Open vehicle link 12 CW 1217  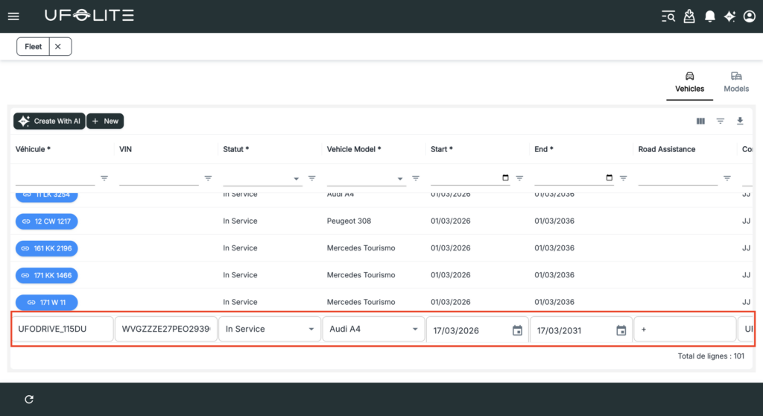(47, 221)
